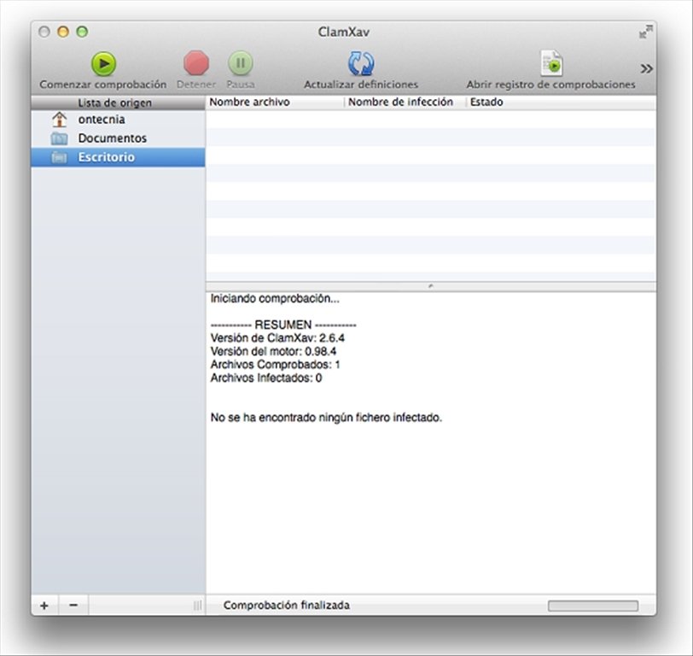Select Documentos in the source list
The height and width of the screenshot is (656, 693).
click(118, 138)
